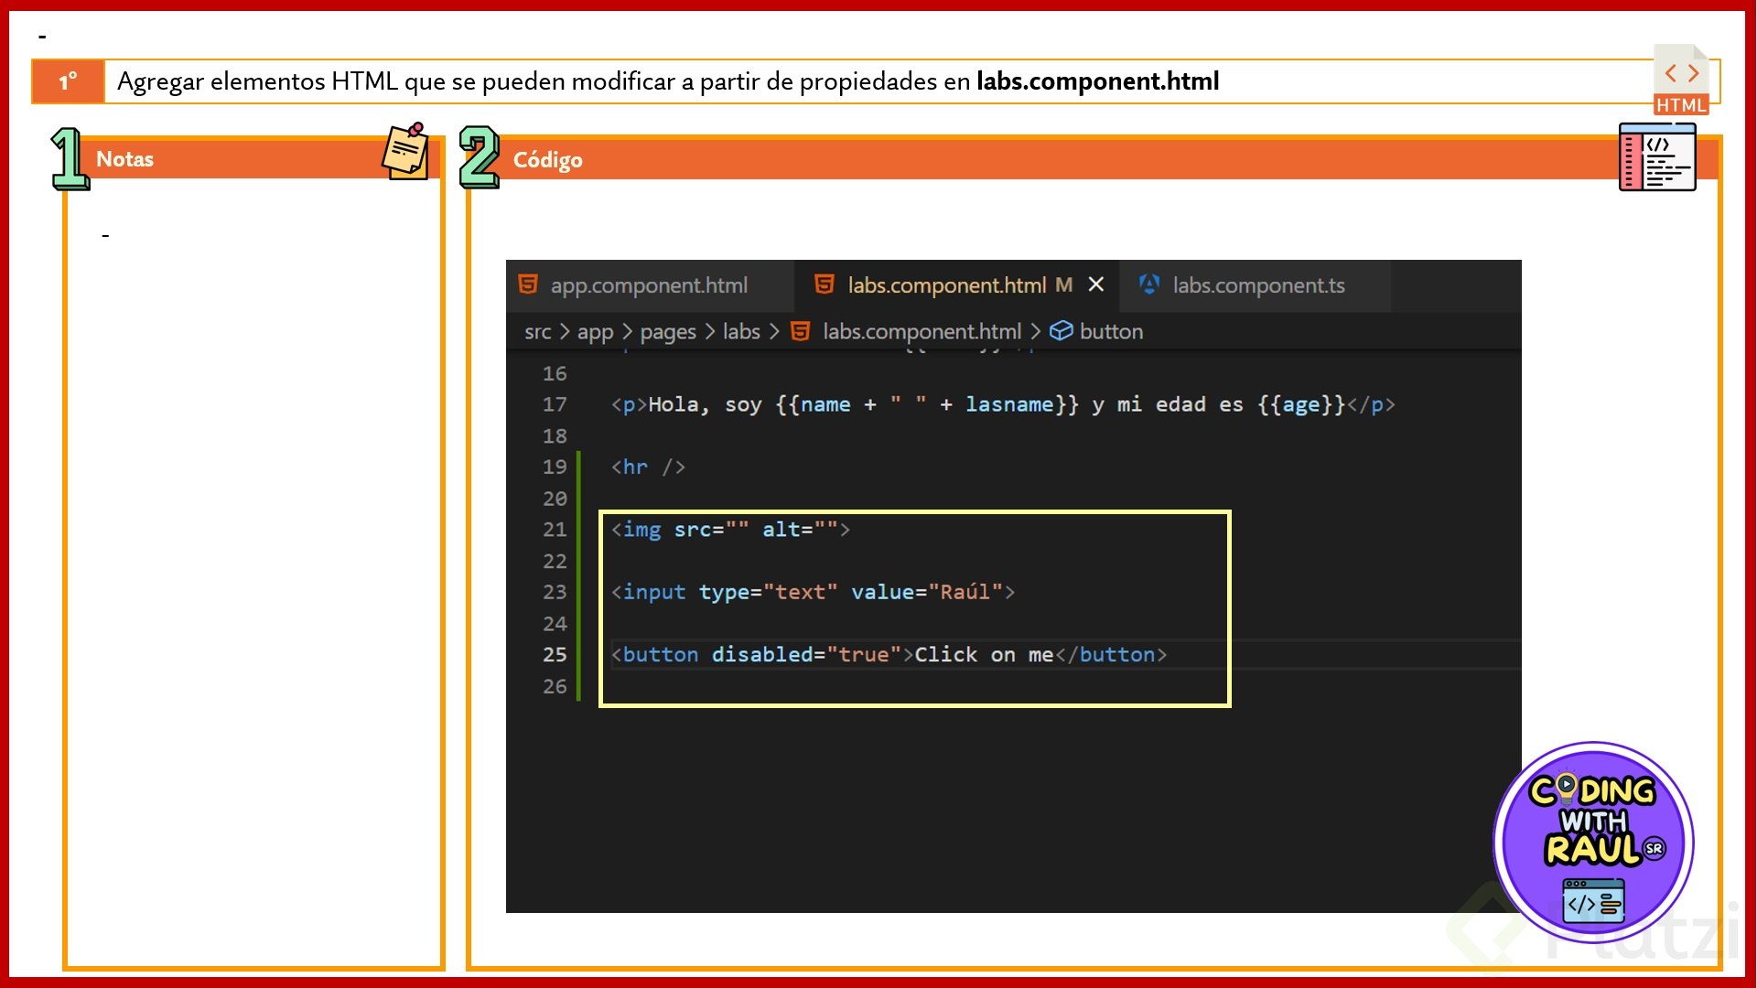The width and height of the screenshot is (1757, 988).
Task: Click the code editor icon beside Código
Action: coord(1656,157)
